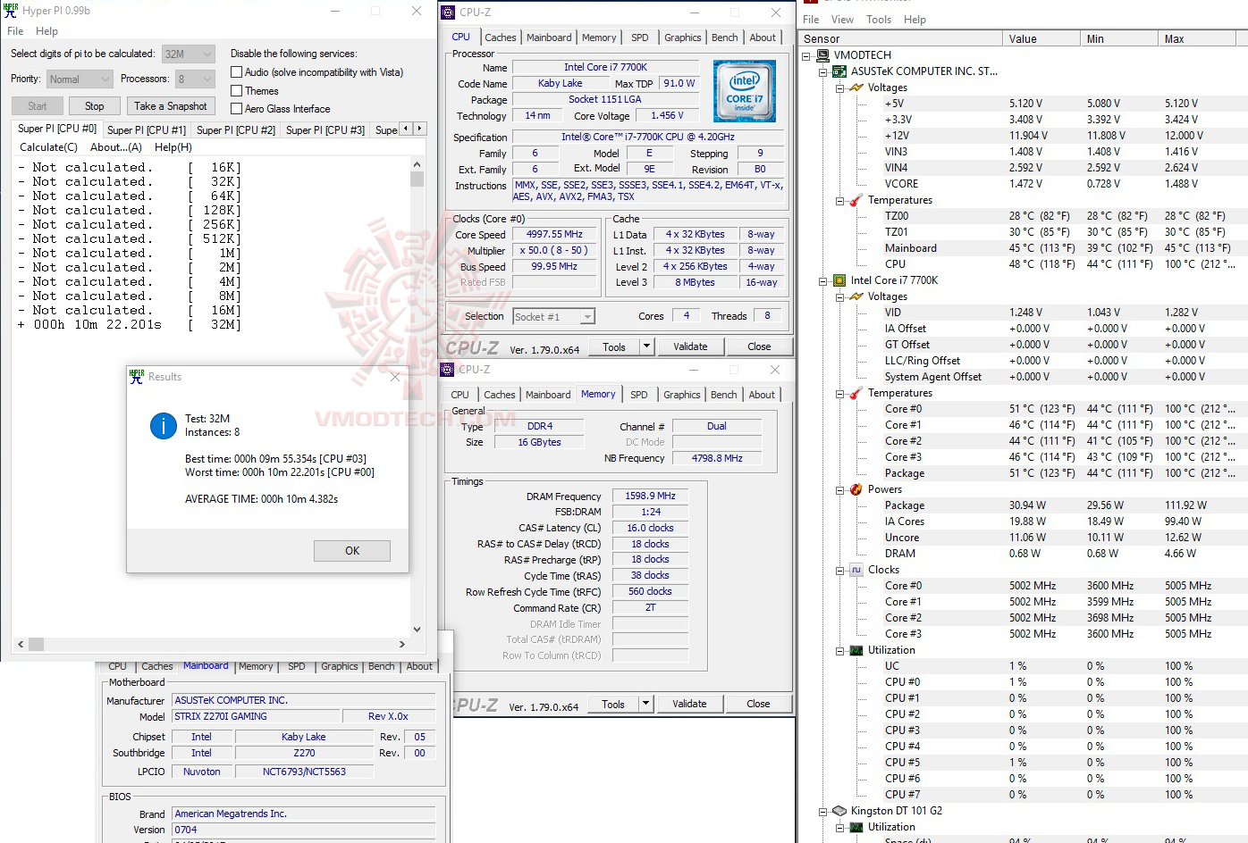Click the Voltages icon under Intel Core i7 7700K

tap(856, 296)
